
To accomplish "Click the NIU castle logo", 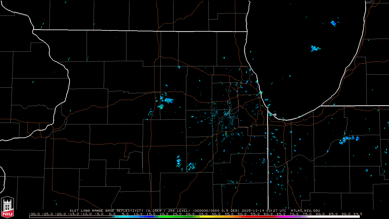I will tap(7, 205).
